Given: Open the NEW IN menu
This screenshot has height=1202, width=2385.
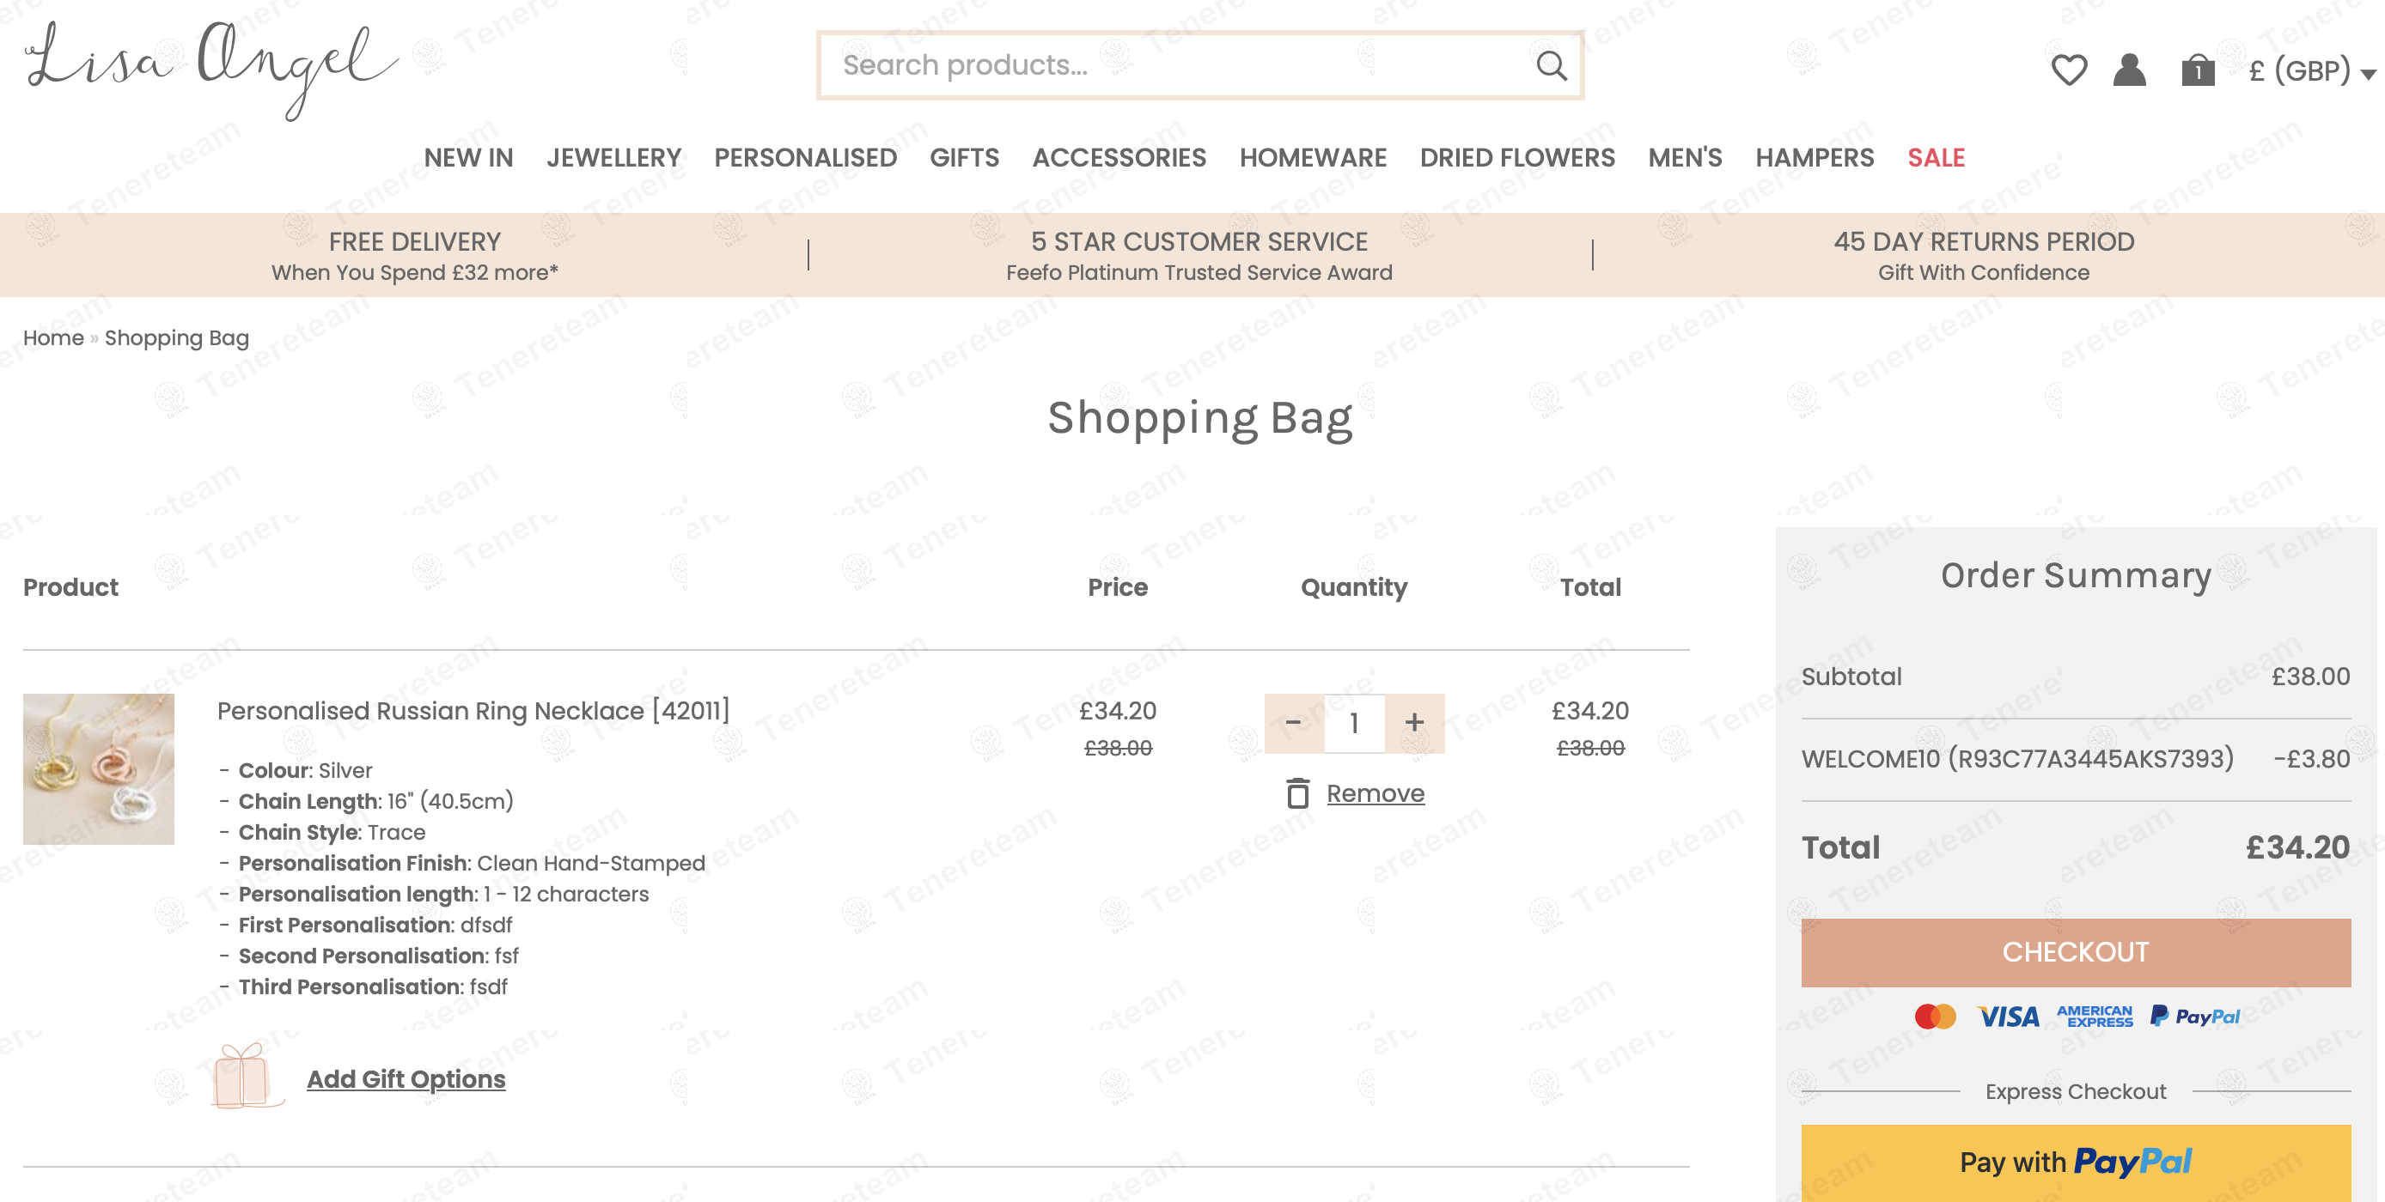Looking at the screenshot, I should (468, 157).
